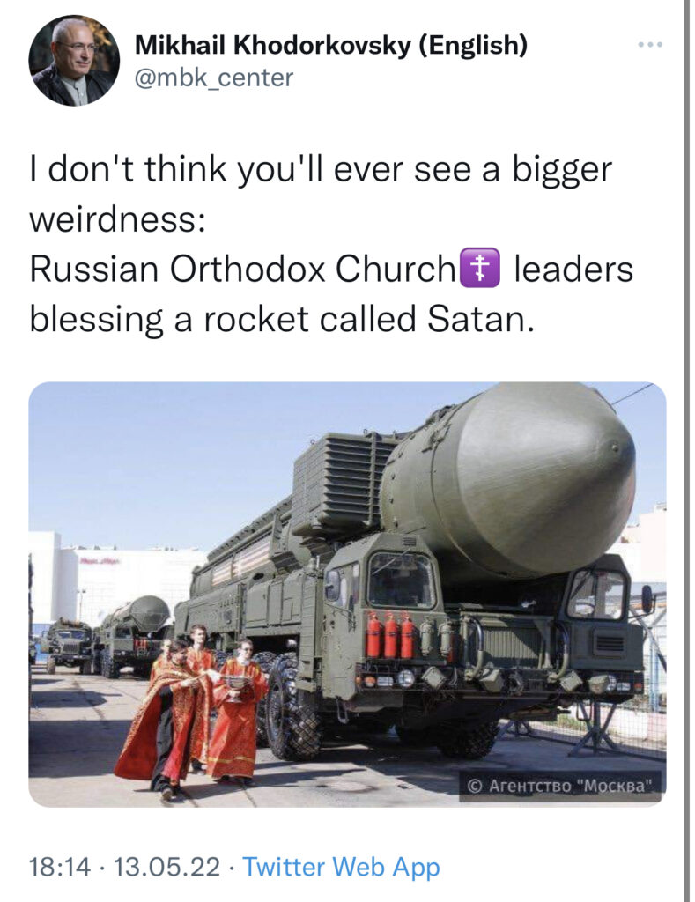Click the word weirdness in tweet text
Image resolution: width=695 pixels, height=902 pixels.
(117, 219)
